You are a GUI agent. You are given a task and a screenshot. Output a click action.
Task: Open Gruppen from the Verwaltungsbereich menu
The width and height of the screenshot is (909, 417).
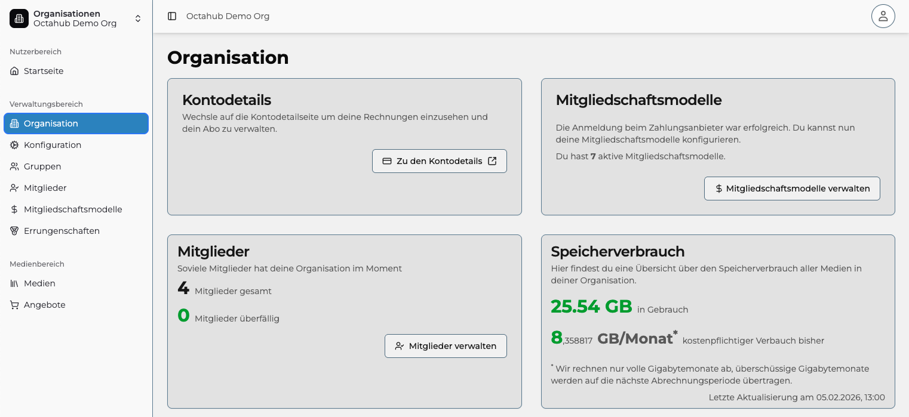click(42, 166)
